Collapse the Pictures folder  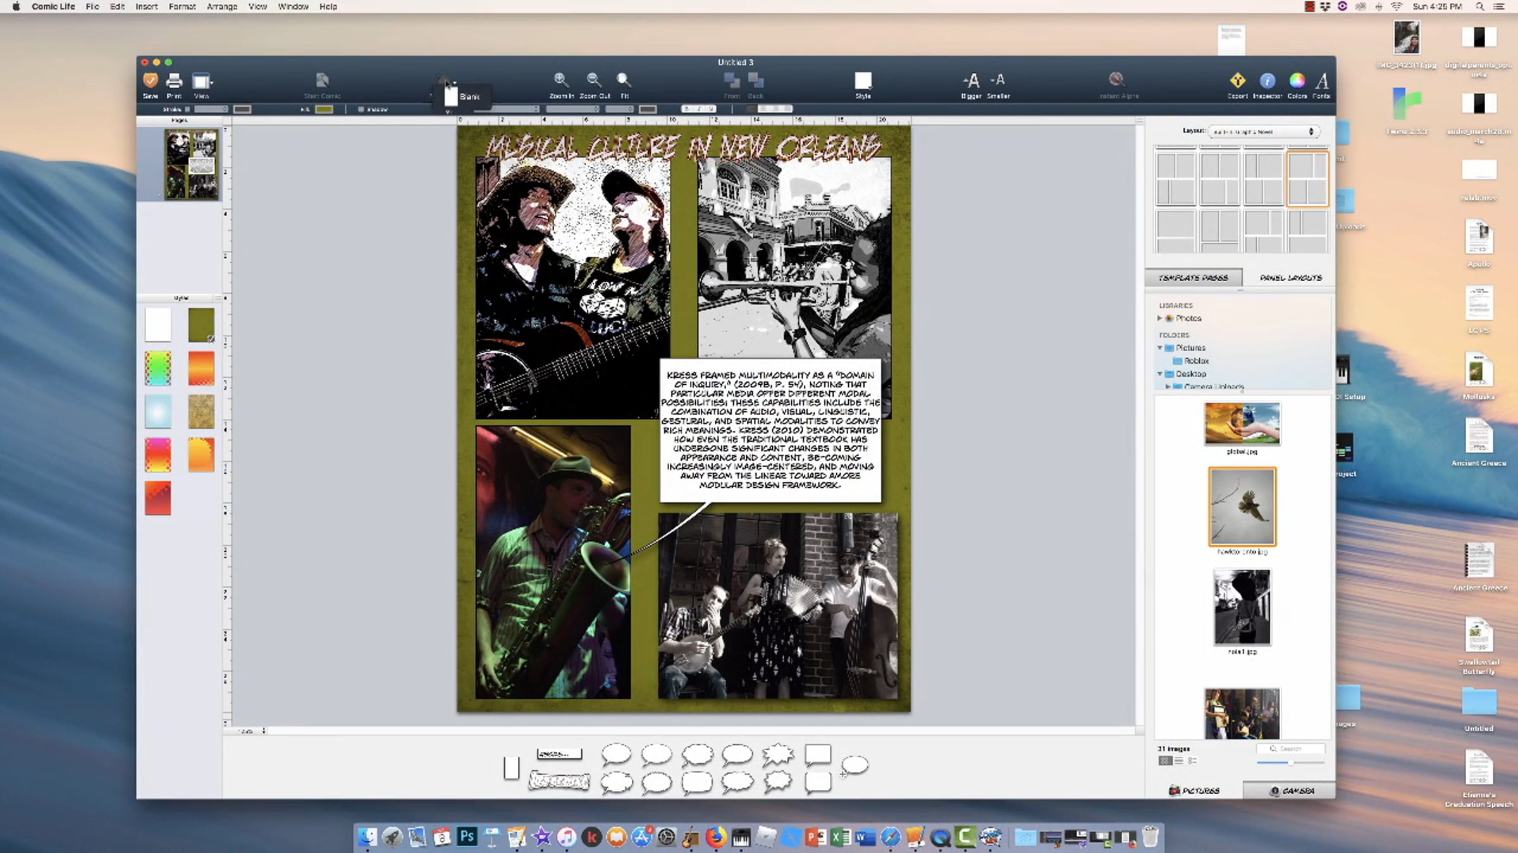click(x=1160, y=348)
